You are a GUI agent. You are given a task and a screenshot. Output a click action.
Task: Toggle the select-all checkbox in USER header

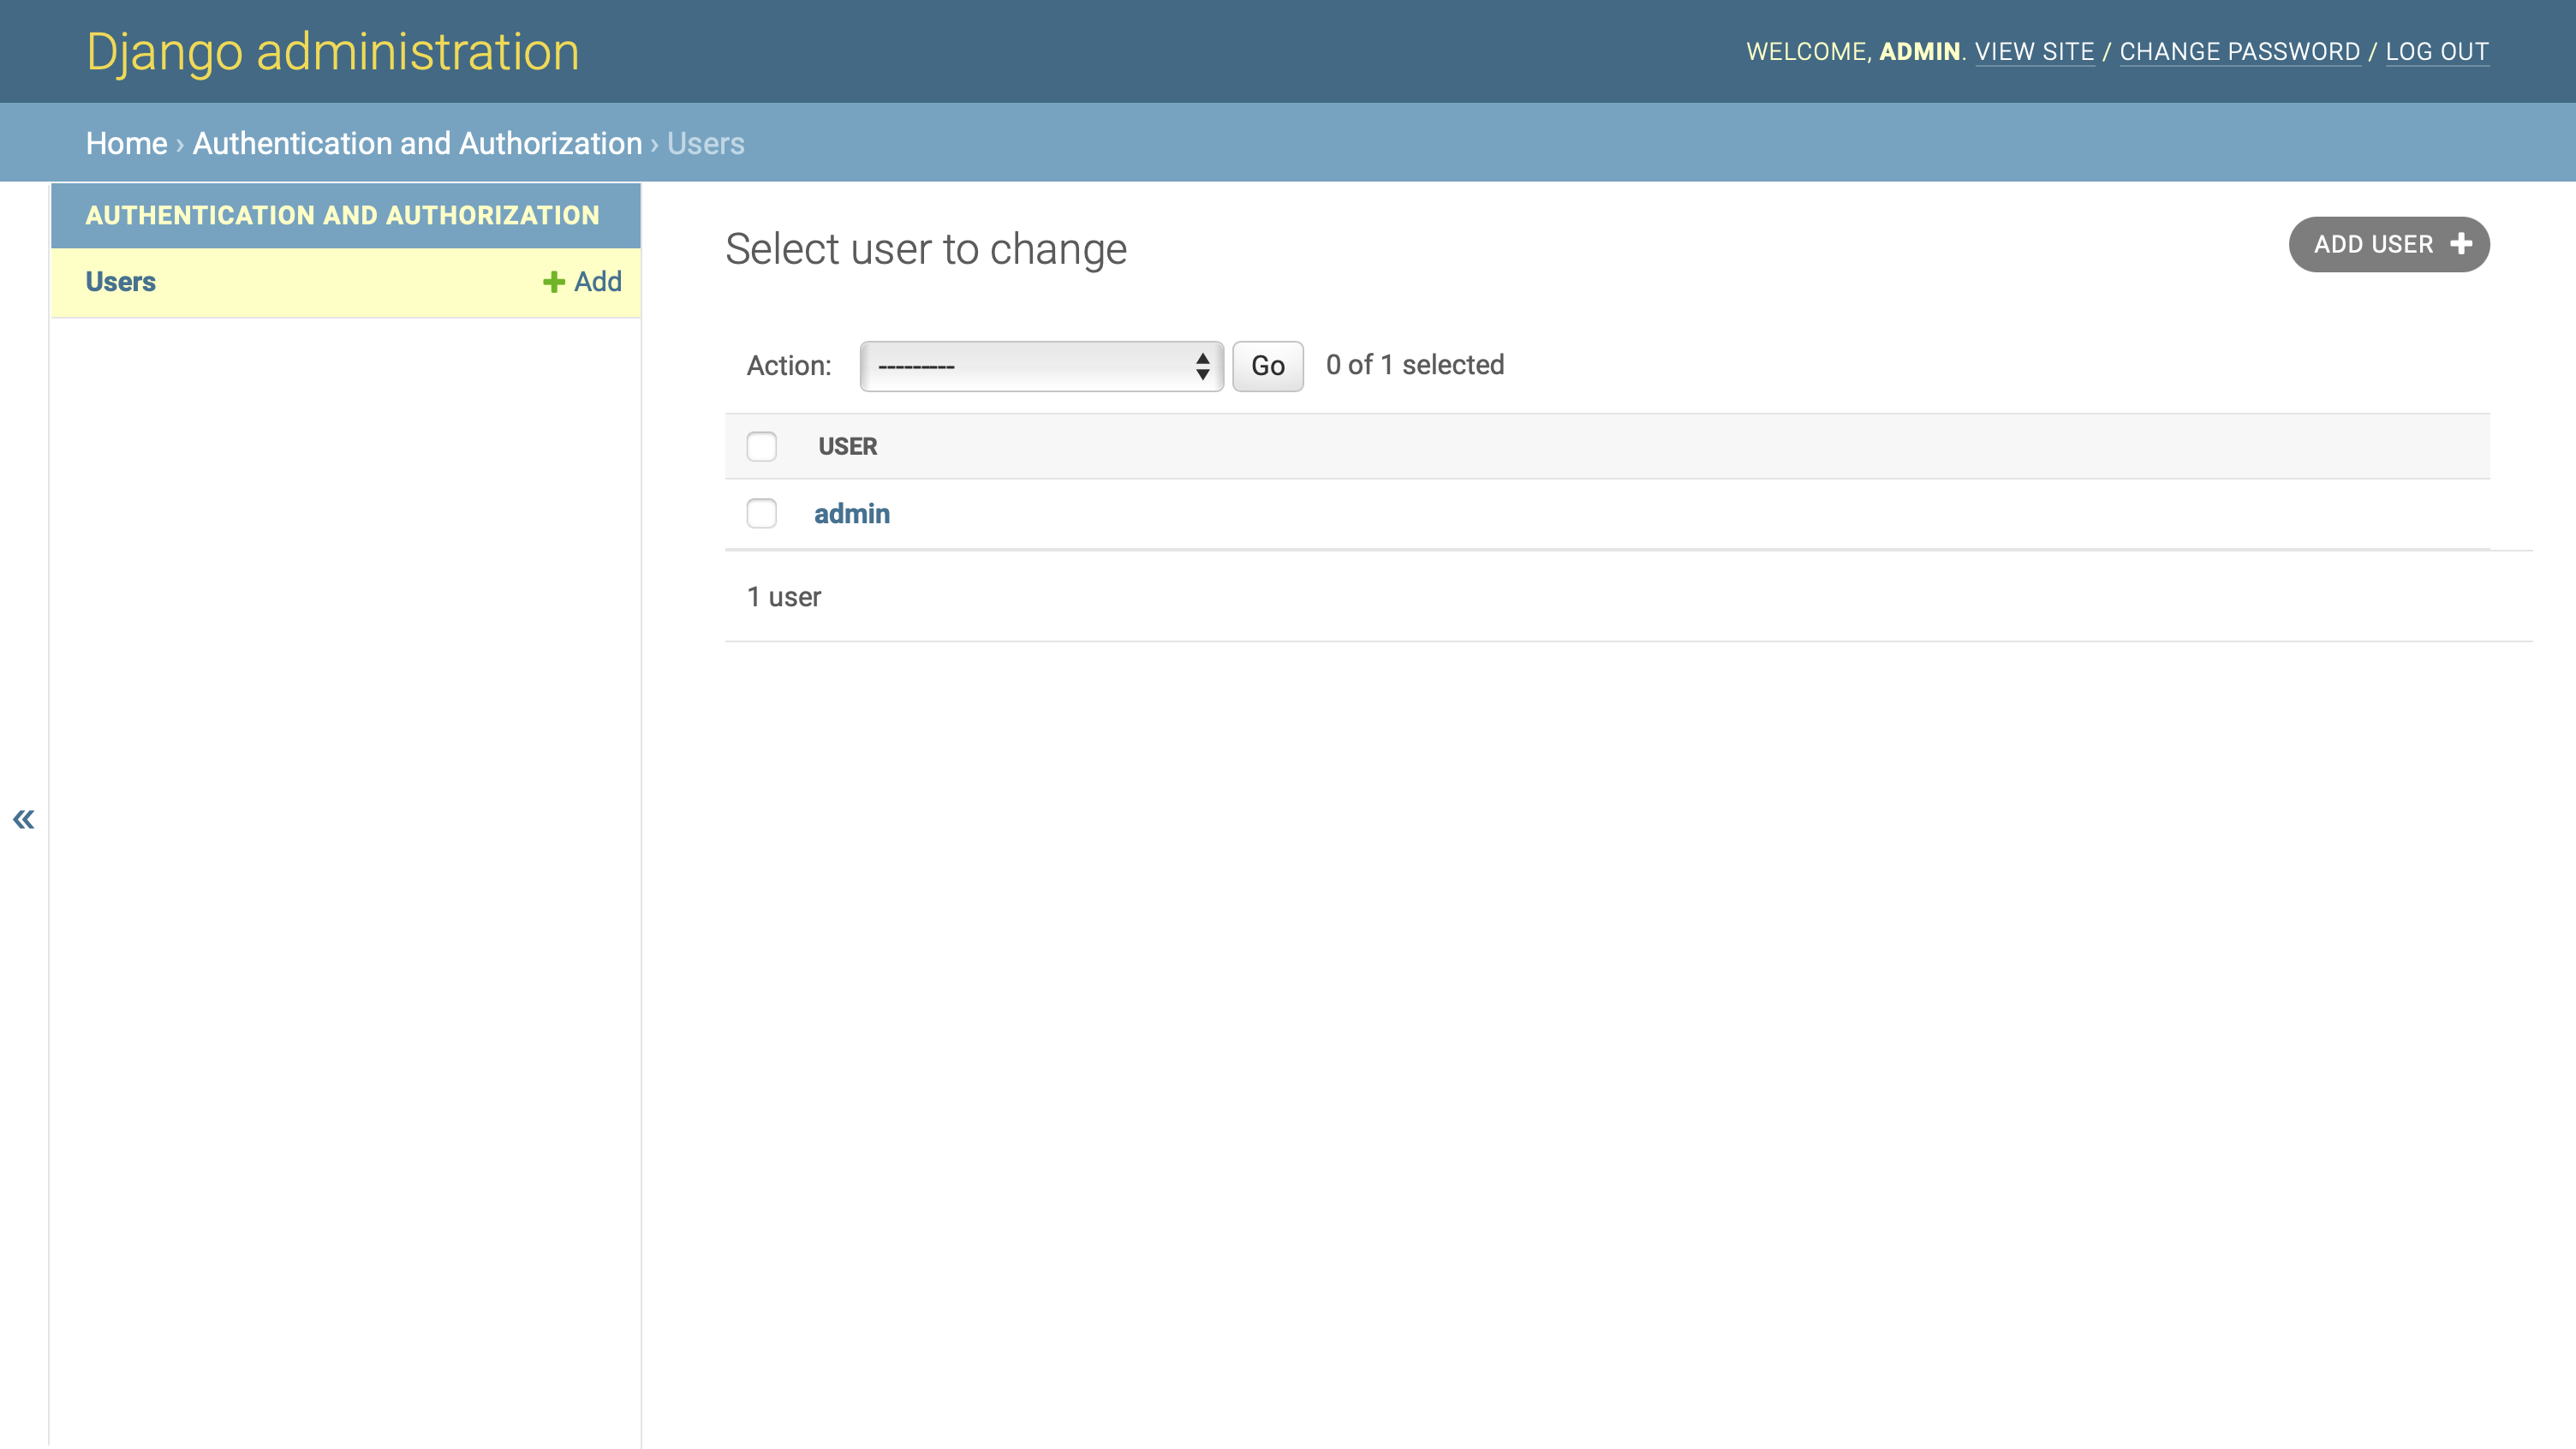pos(761,447)
